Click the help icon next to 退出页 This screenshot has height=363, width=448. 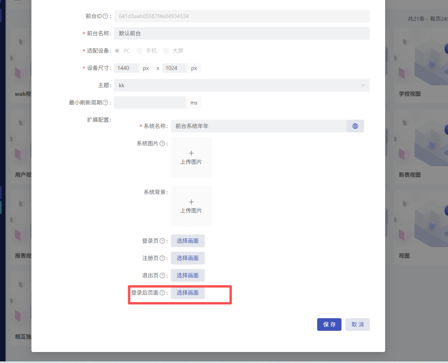pyautogui.click(x=162, y=275)
